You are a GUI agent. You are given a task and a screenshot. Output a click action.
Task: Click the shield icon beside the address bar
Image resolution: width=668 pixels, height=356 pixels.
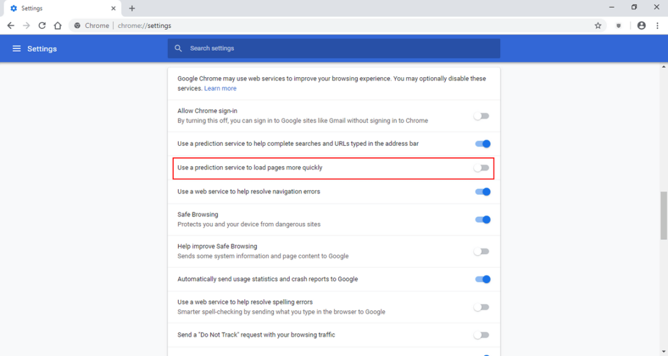click(x=619, y=25)
